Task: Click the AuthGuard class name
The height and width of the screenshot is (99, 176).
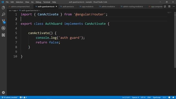Action: click(x=54, y=24)
